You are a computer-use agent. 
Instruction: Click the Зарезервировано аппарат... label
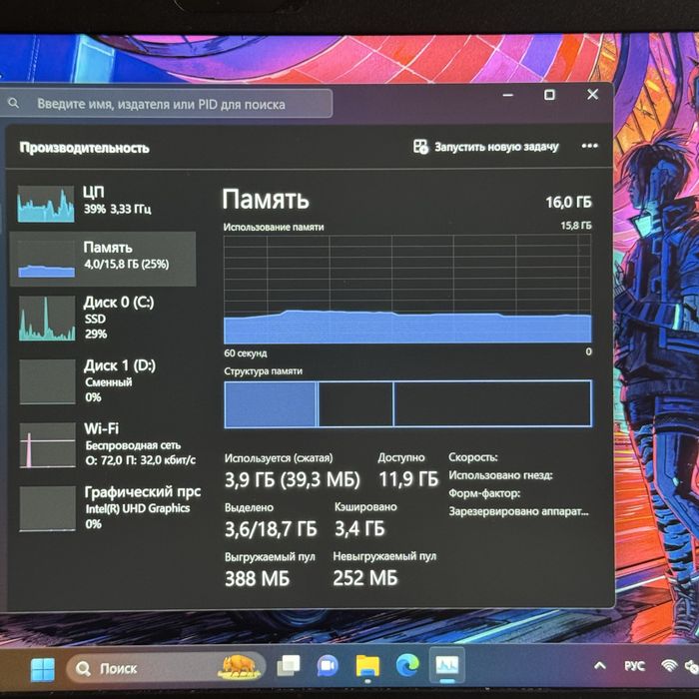[518, 511]
